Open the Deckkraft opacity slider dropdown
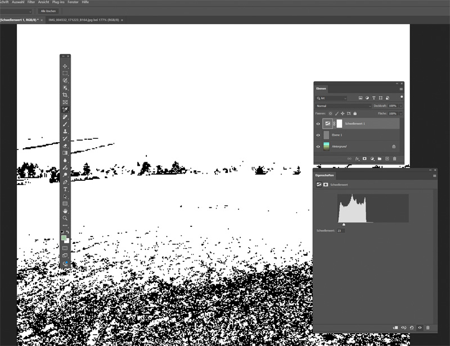Image resolution: width=450 pixels, height=346 pixels. [400, 106]
